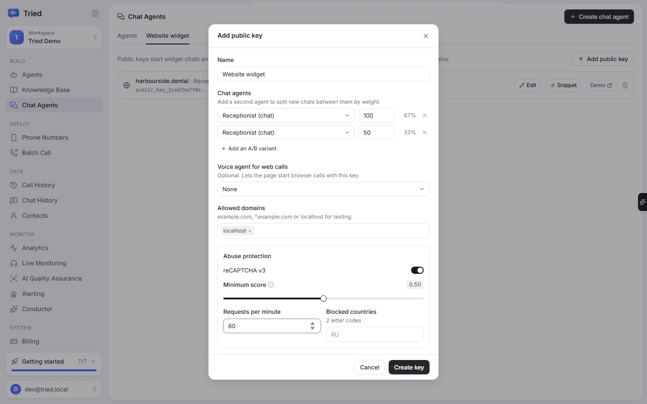Close the Add public key dialog
This screenshot has height=404, width=647.
(426, 36)
